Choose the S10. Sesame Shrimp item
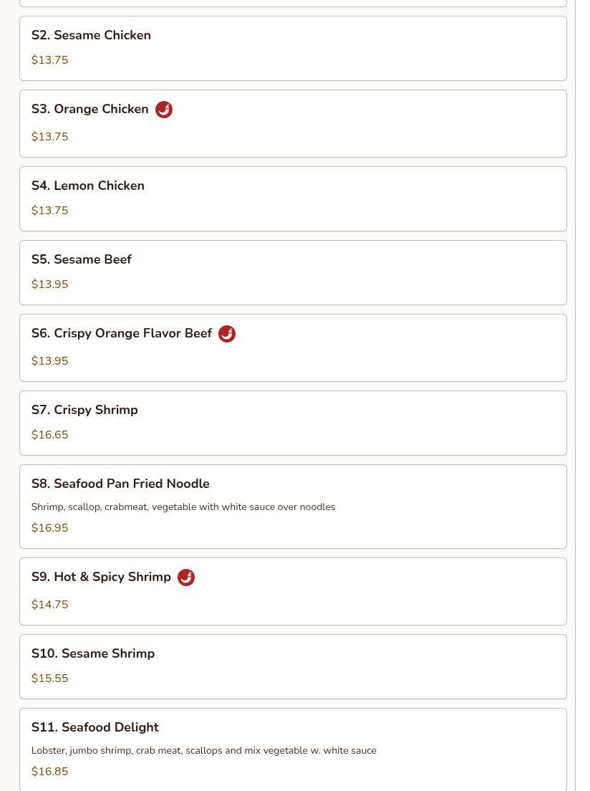 click(x=293, y=666)
